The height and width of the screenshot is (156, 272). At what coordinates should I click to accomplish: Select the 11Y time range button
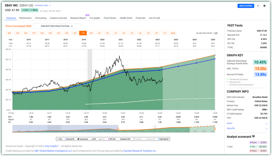point(83,33)
